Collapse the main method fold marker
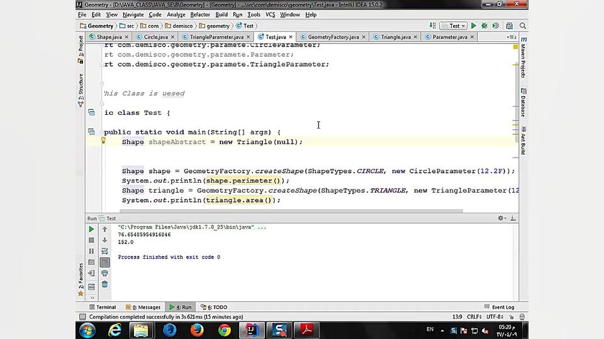Screen dimensions: 604x339 [x=102, y=132]
